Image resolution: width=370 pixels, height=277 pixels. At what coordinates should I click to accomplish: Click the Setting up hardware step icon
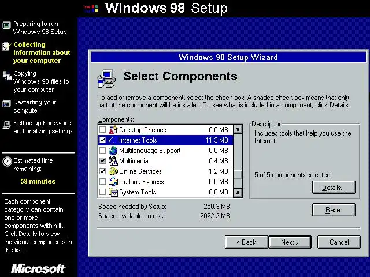click(x=6, y=125)
